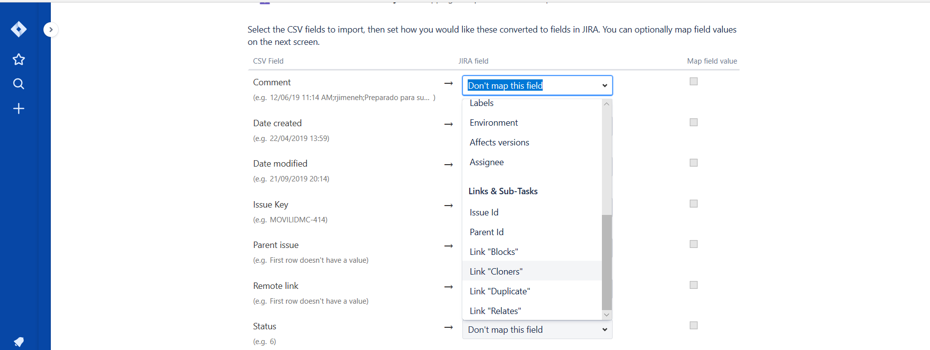Check Map field value for Issue Key
The image size is (930, 350).
point(694,204)
